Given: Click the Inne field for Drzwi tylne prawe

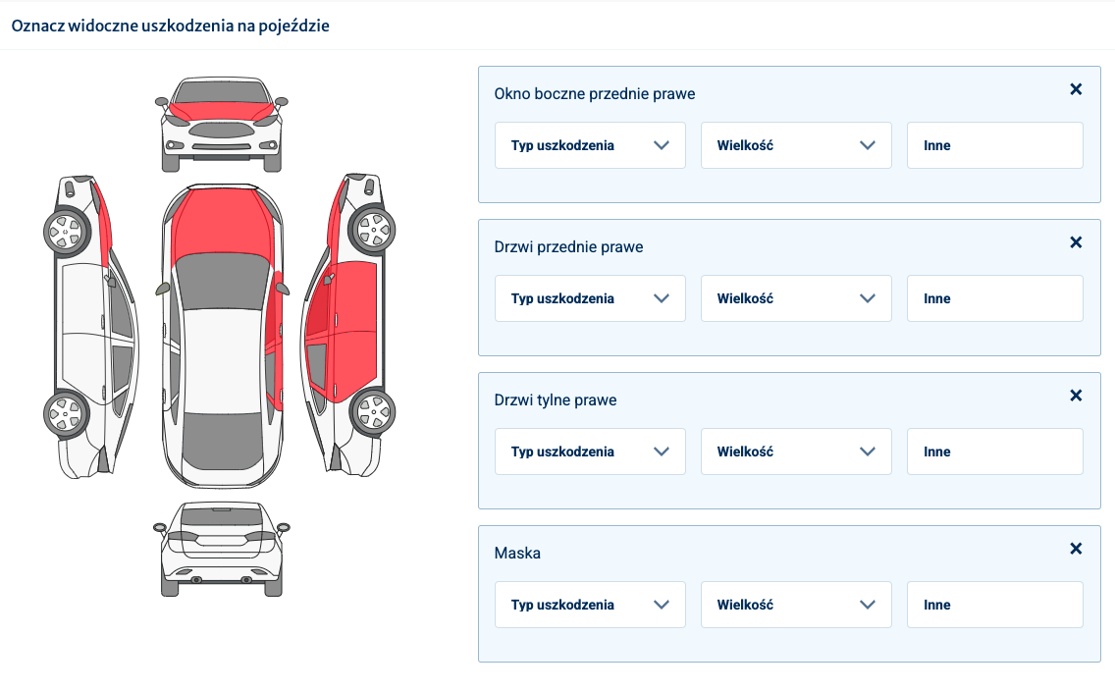Looking at the screenshot, I should click(x=994, y=452).
